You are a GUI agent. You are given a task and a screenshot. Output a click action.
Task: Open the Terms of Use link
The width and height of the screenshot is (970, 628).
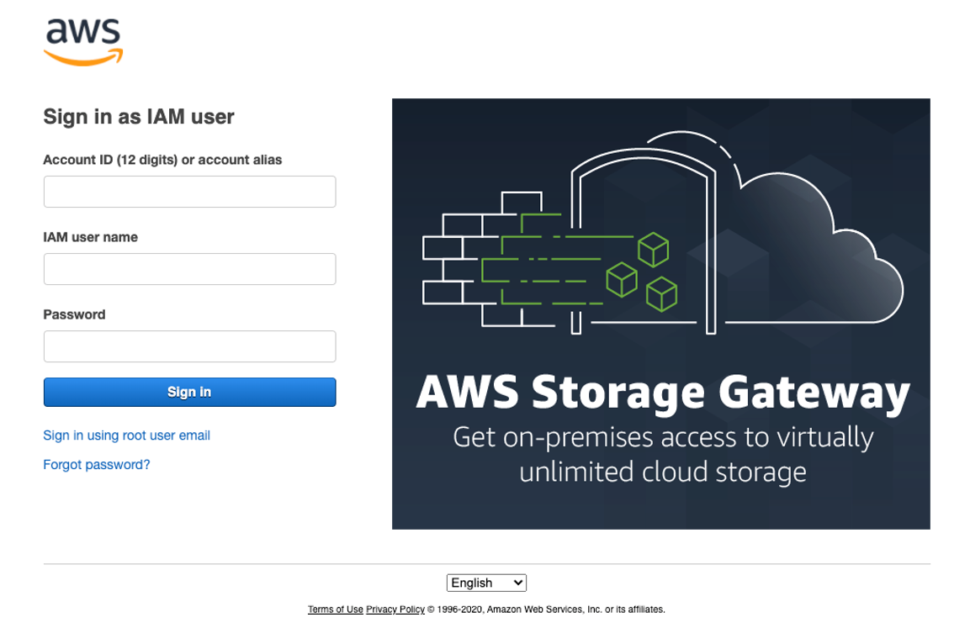tap(335, 610)
